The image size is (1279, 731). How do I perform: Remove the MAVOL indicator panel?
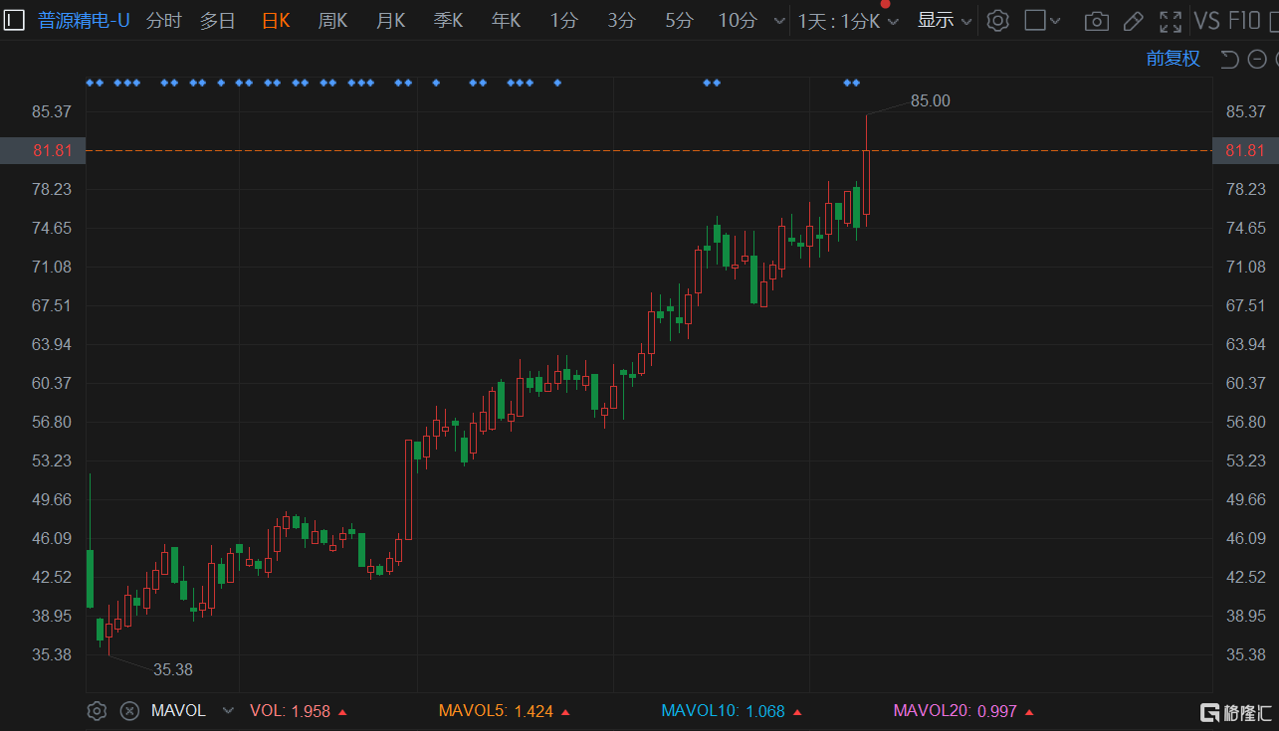pyautogui.click(x=129, y=710)
